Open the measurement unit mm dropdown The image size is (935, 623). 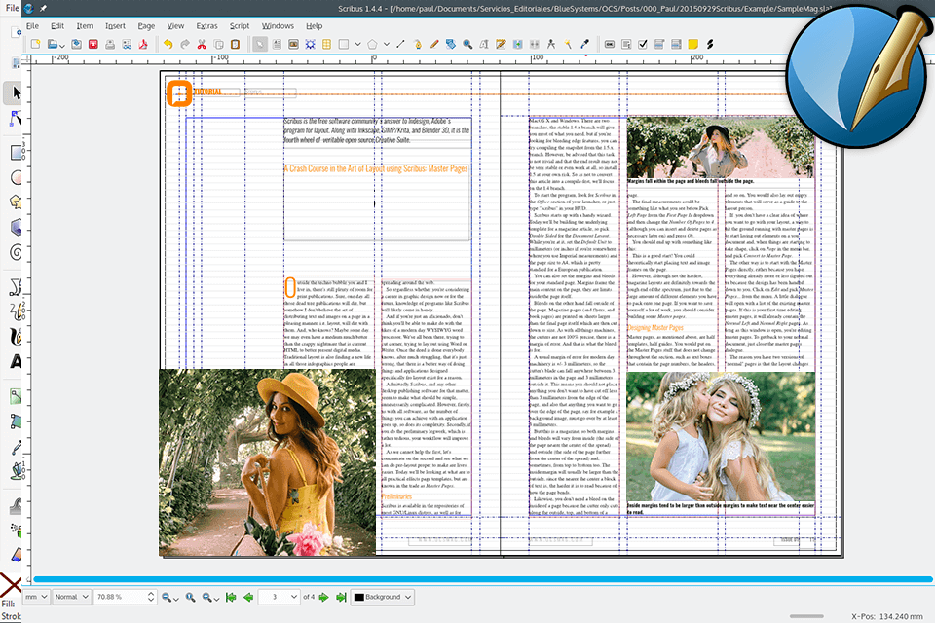click(36, 597)
